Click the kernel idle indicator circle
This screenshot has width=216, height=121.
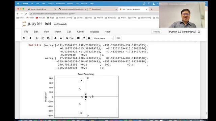(199, 32)
